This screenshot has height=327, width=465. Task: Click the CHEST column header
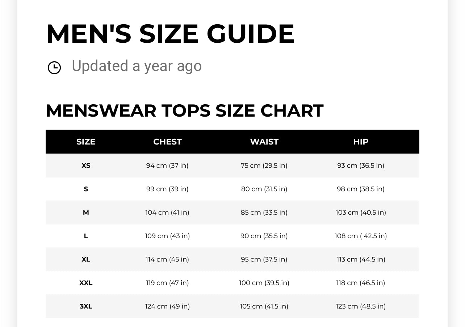167,142
